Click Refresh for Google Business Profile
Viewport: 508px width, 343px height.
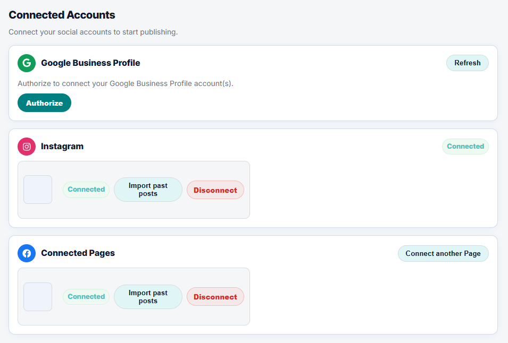point(467,63)
